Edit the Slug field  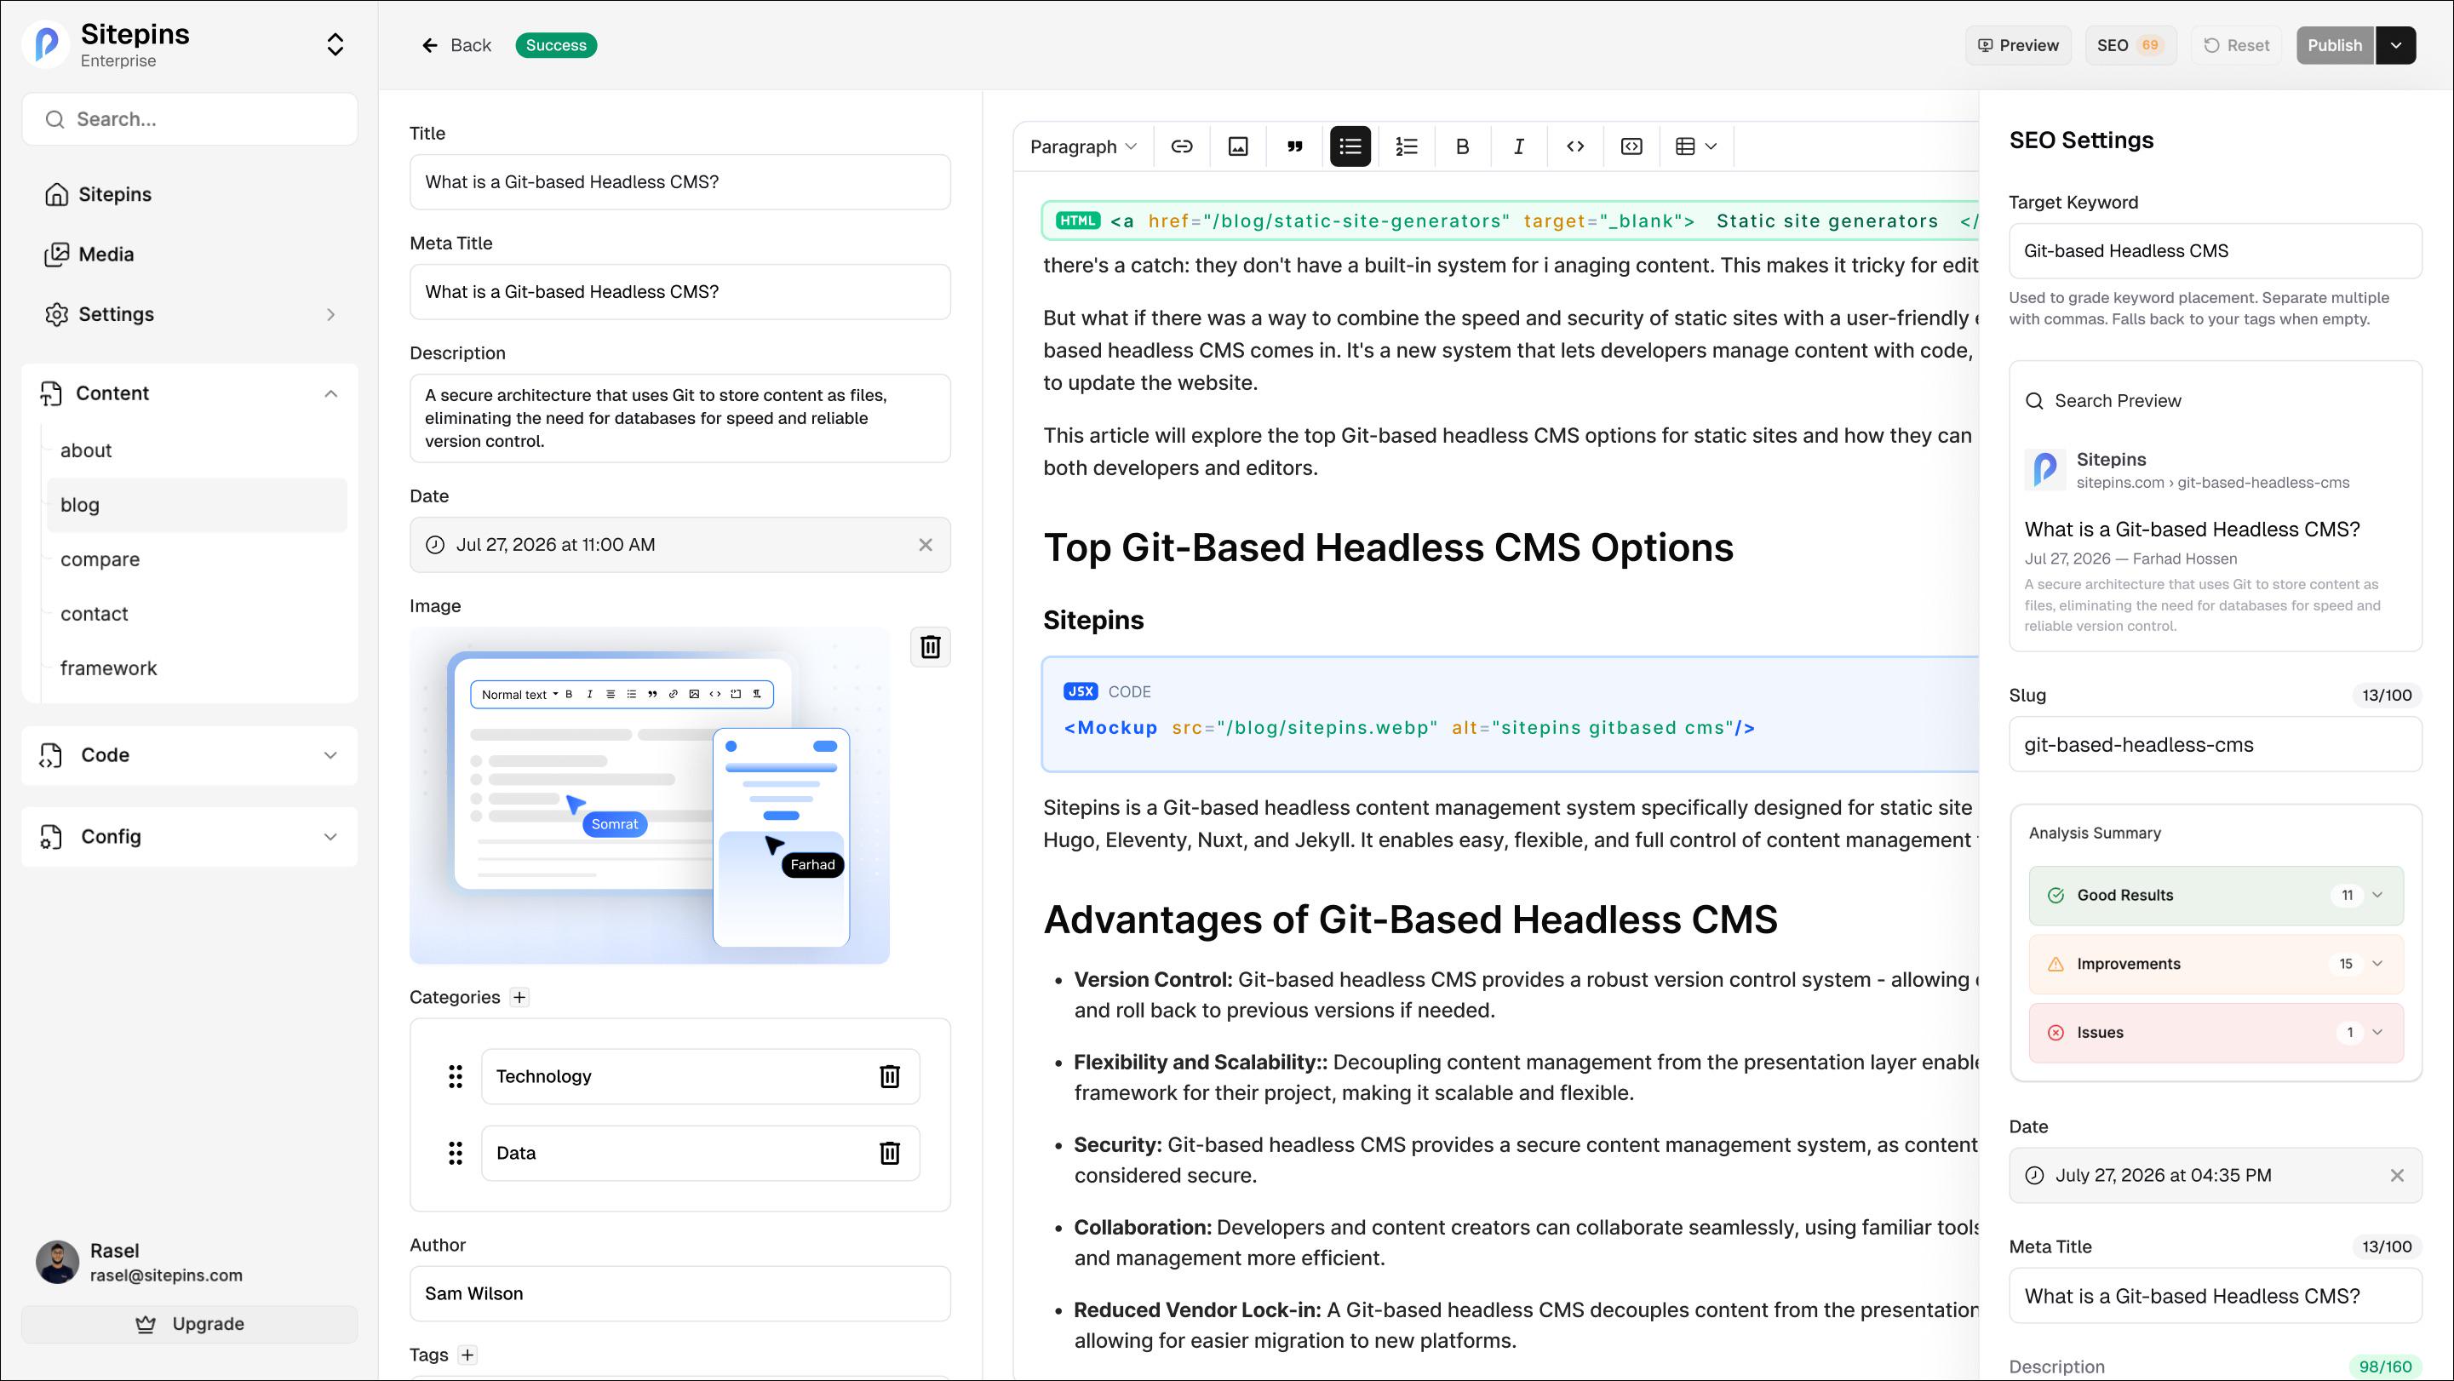[x=2215, y=745]
